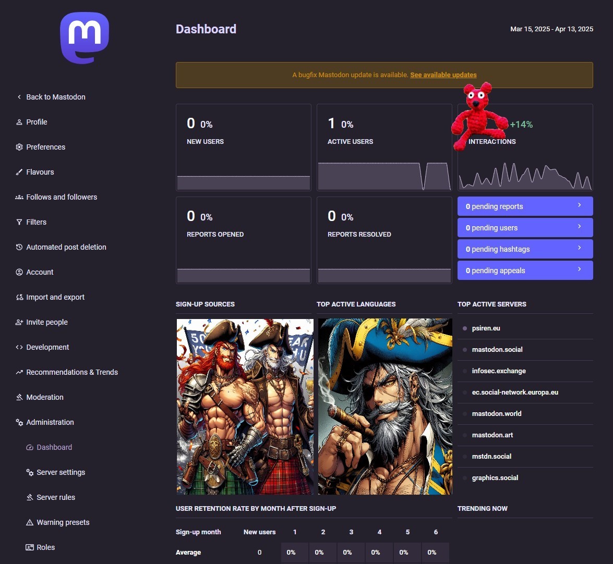Click the Interactions activity chart
The width and height of the screenshot is (613, 564).
pyautogui.click(x=525, y=176)
